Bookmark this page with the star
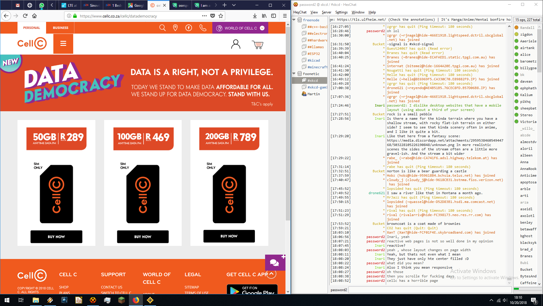Image resolution: width=543 pixels, height=306 pixels. (221, 16)
